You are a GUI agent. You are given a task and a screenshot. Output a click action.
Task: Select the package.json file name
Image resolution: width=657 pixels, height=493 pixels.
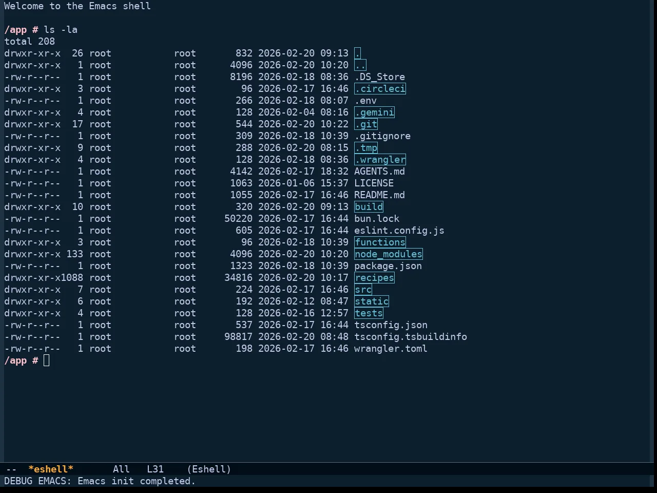[x=388, y=266]
